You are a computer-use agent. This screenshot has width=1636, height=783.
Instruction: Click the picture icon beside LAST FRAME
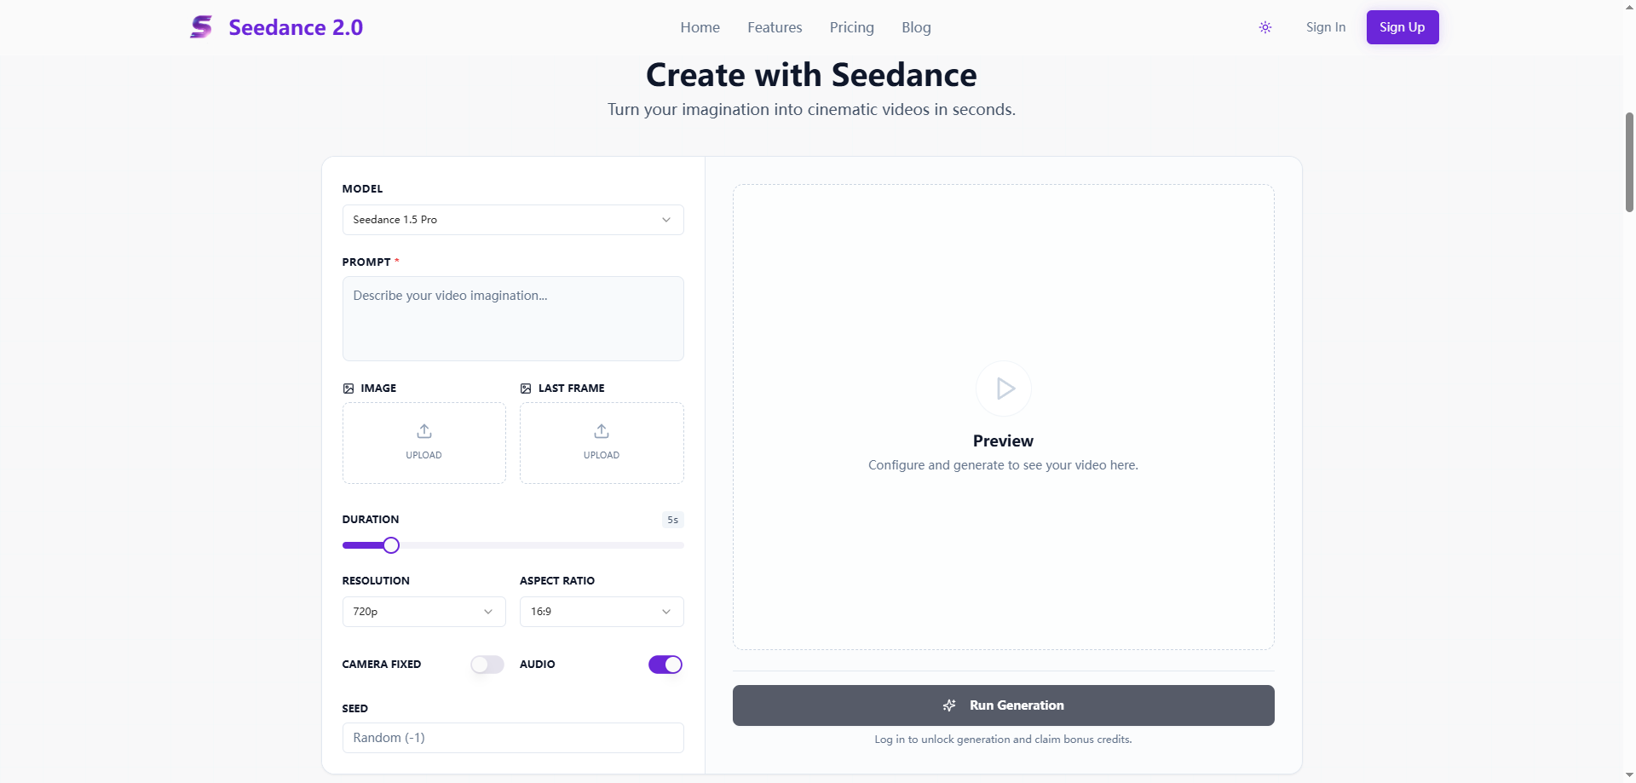pos(526,389)
